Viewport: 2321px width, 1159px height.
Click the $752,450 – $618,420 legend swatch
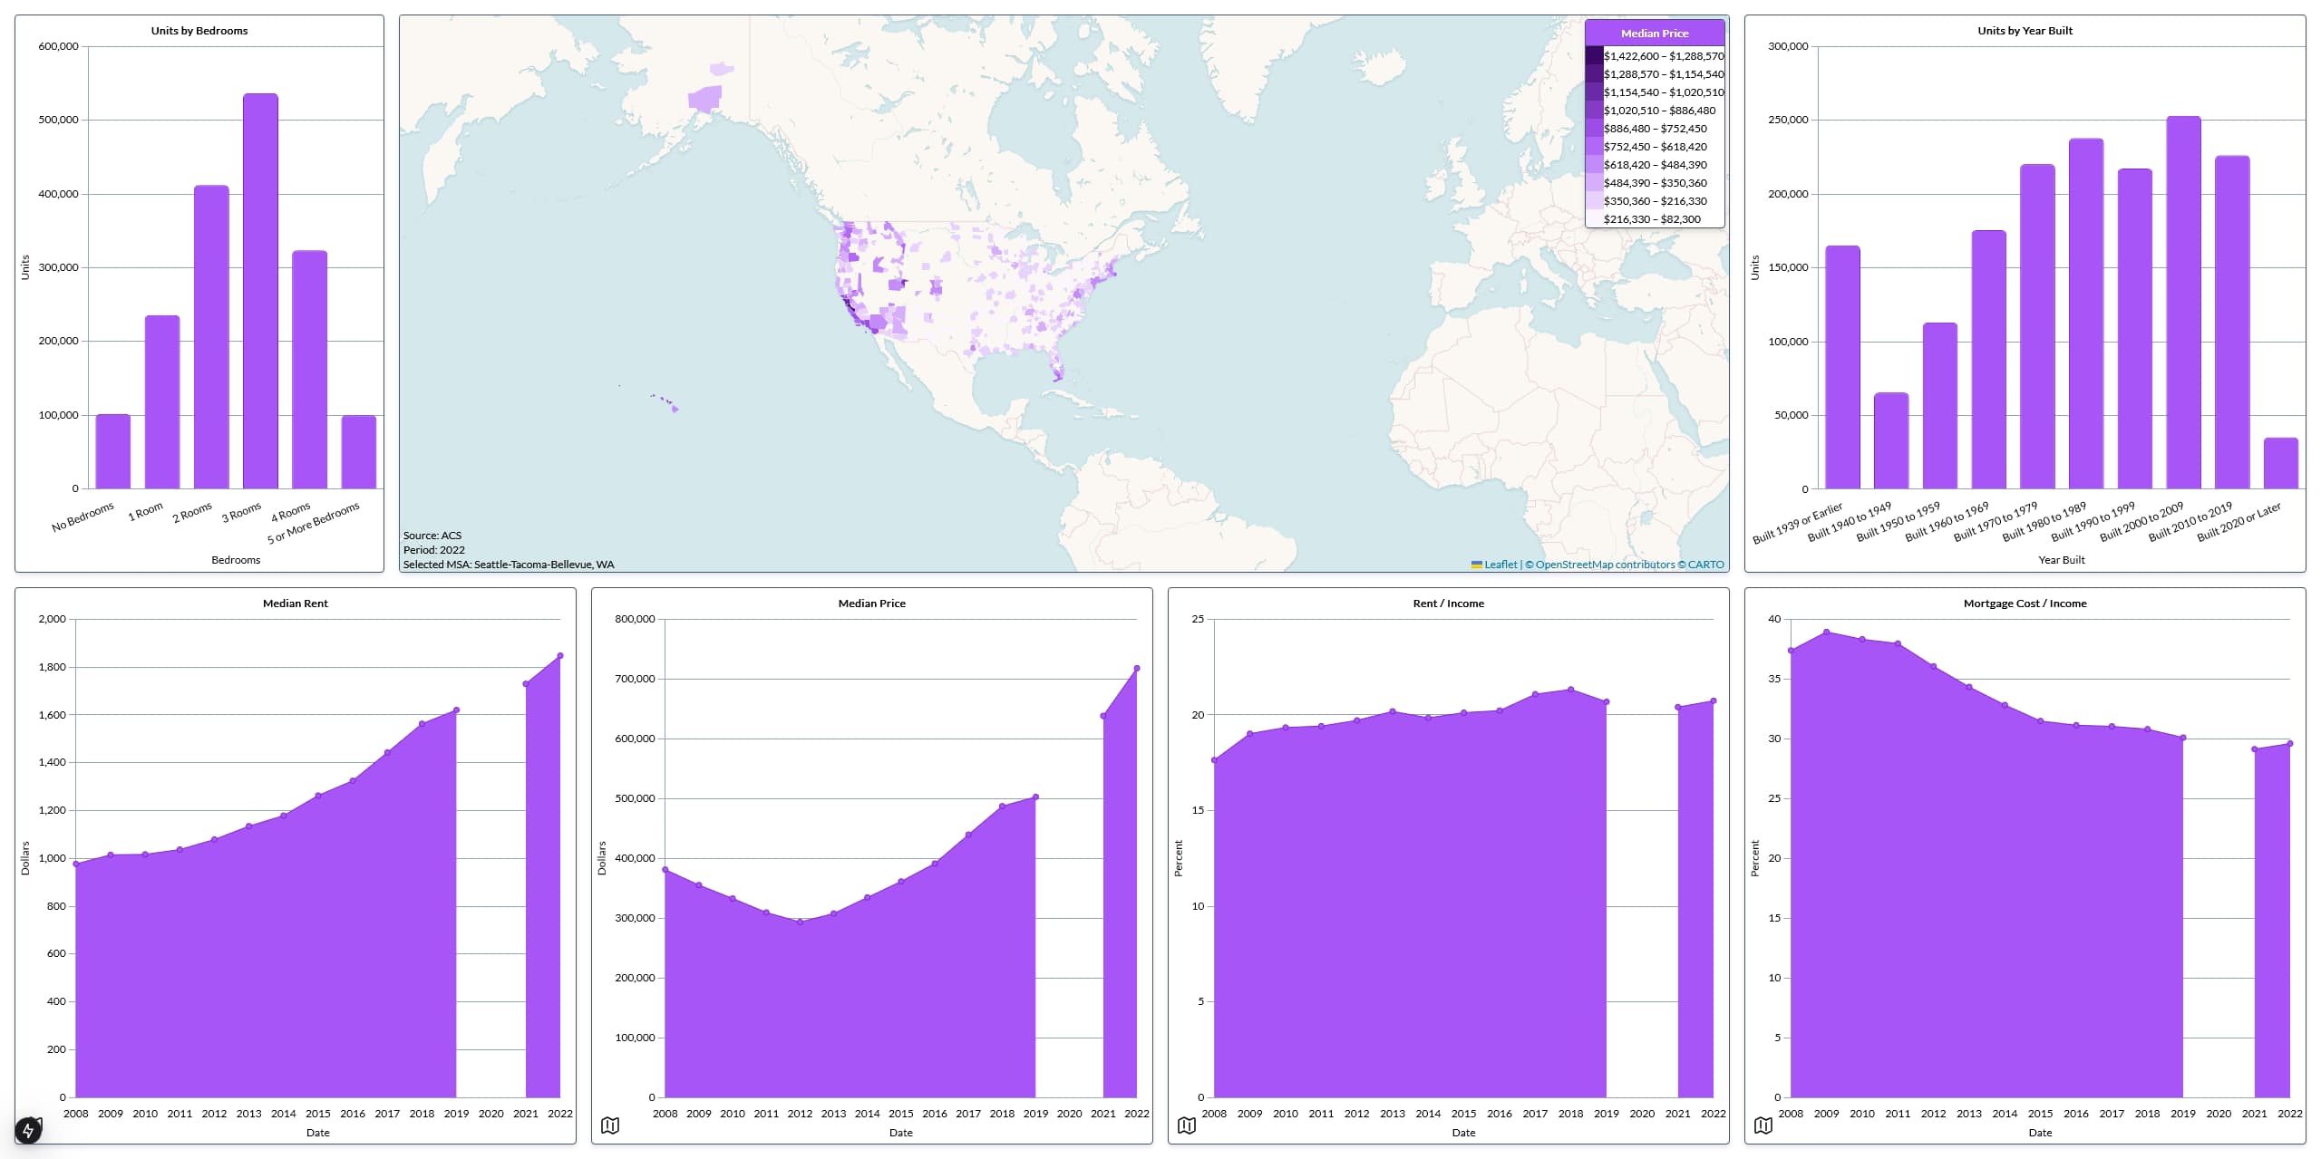coord(1594,147)
